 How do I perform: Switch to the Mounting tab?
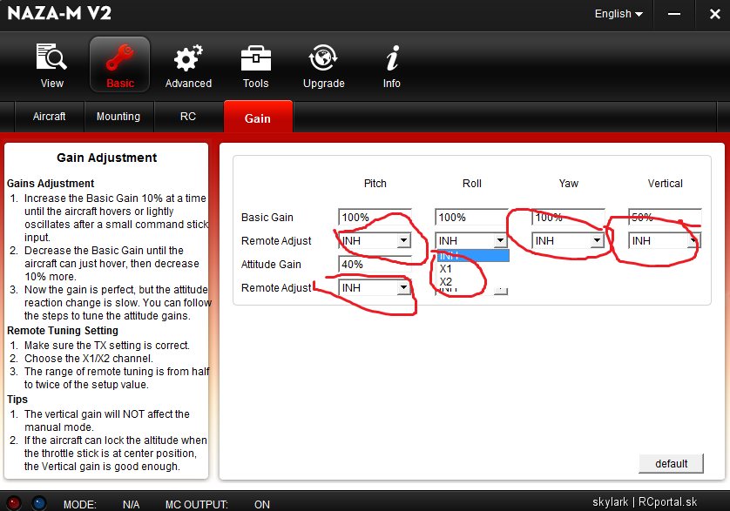click(x=118, y=117)
